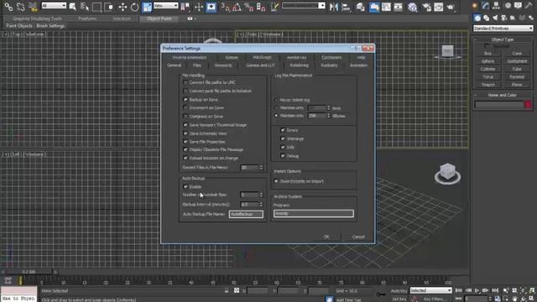Create a Sphere primitive
The width and height of the screenshot is (537, 302).
point(487,61)
